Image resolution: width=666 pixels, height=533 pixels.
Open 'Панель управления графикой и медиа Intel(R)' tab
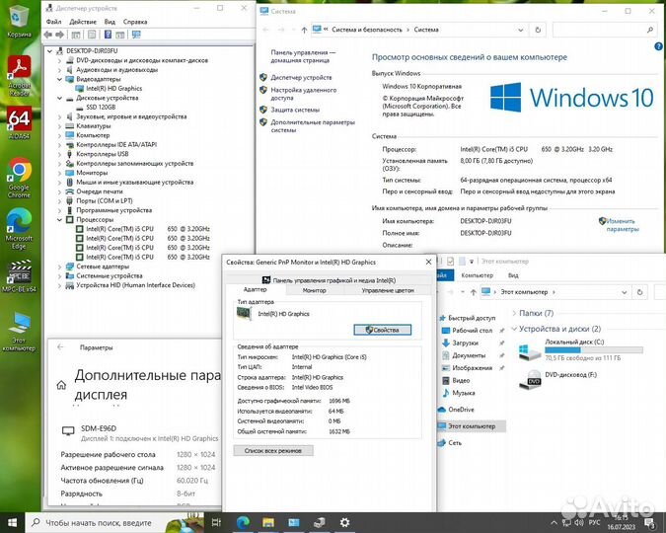(329, 280)
